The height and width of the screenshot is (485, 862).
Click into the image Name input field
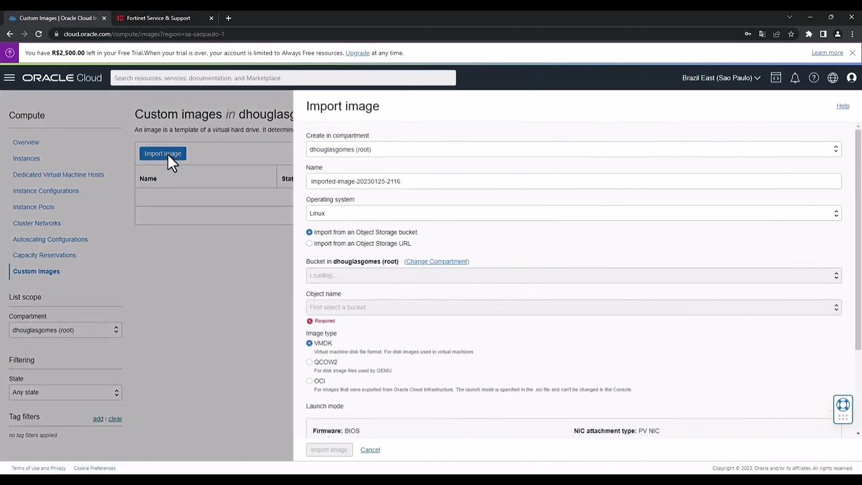click(x=574, y=181)
